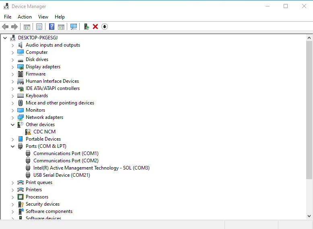Click the Network adapters icon
Image resolution: width=313 pixels, height=229 pixels.
click(x=21, y=117)
